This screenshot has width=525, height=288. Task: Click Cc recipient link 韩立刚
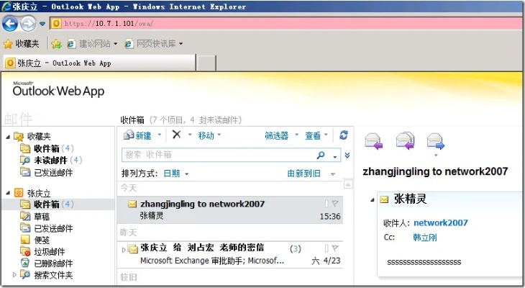(x=424, y=238)
